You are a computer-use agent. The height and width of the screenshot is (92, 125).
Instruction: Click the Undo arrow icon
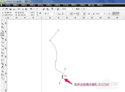click(31, 9)
